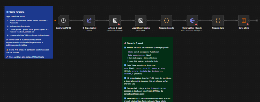This screenshot has width=260, height=102.
Task: Click the output connector of the Impostazioni node
Action: (x=95, y=20)
